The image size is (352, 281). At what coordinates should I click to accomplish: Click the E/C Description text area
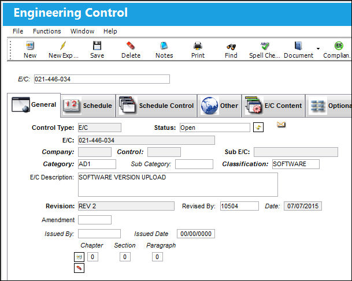coord(178,185)
